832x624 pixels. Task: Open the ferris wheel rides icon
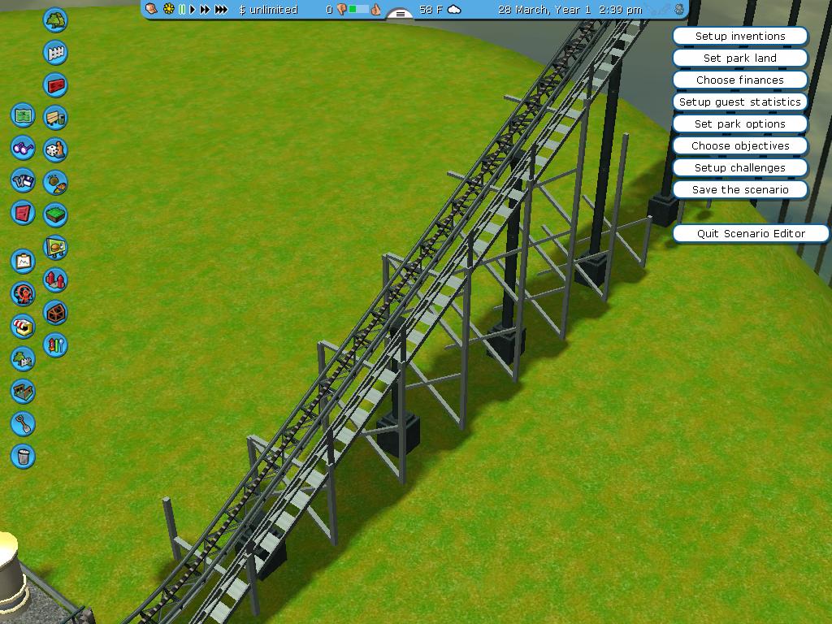point(23,293)
